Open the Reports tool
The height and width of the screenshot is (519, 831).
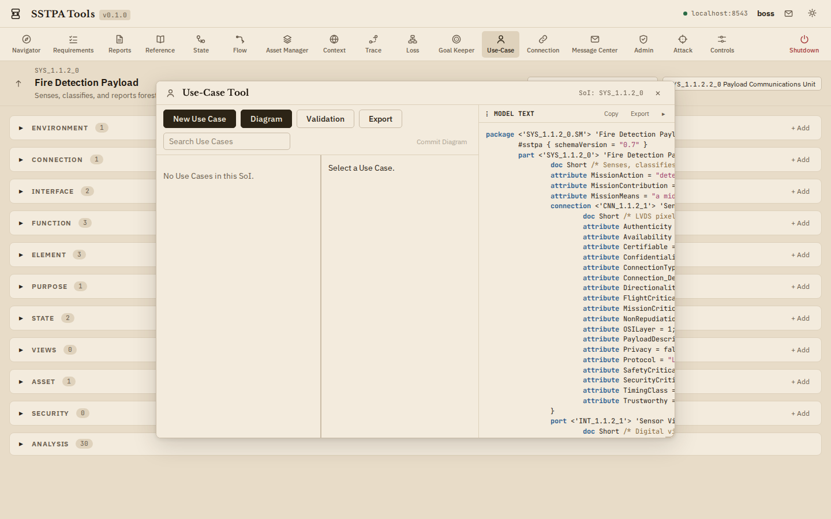click(x=119, y=44)
